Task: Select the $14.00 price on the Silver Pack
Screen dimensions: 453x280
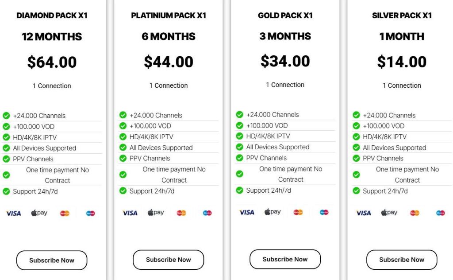Action: pyautogui.click(x=402, y=62)
